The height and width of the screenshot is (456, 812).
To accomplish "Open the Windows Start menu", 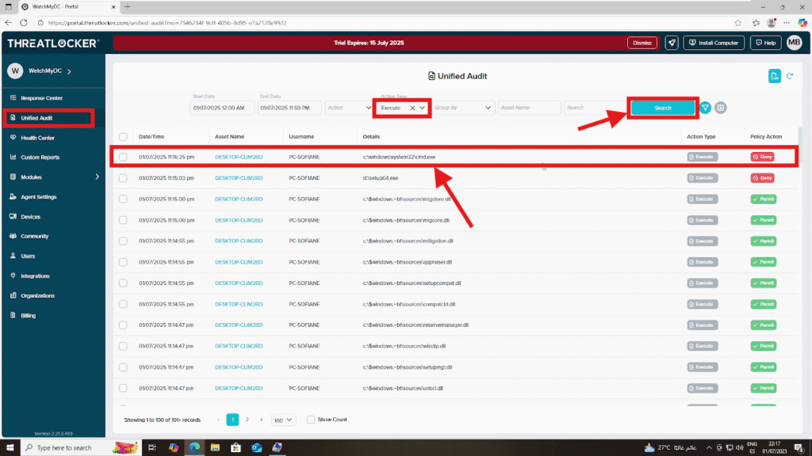I will click(10, 447).
